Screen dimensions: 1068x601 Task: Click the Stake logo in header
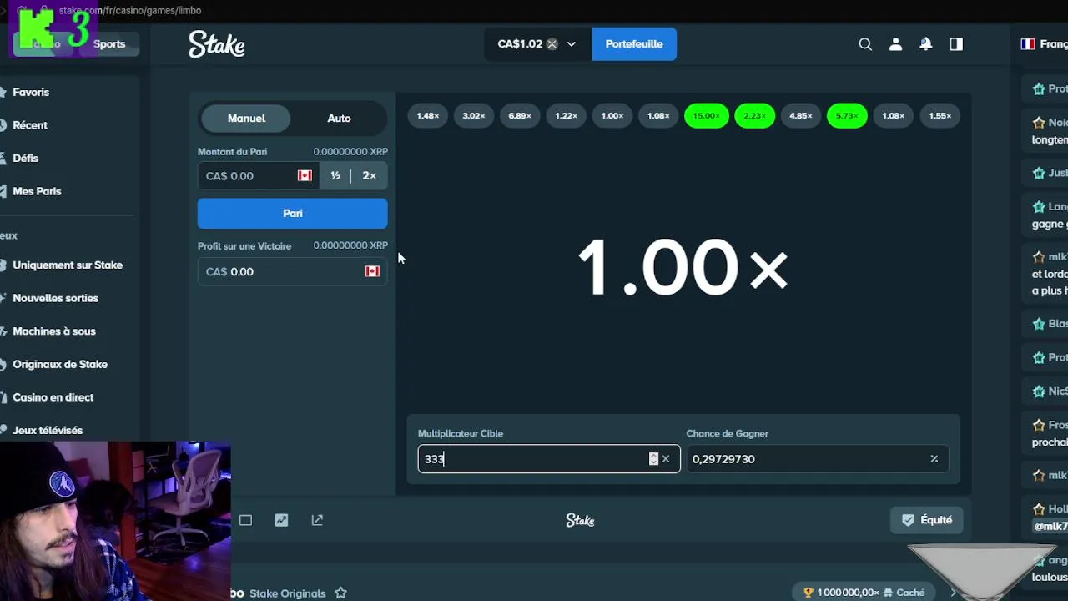tap(217, 44)
